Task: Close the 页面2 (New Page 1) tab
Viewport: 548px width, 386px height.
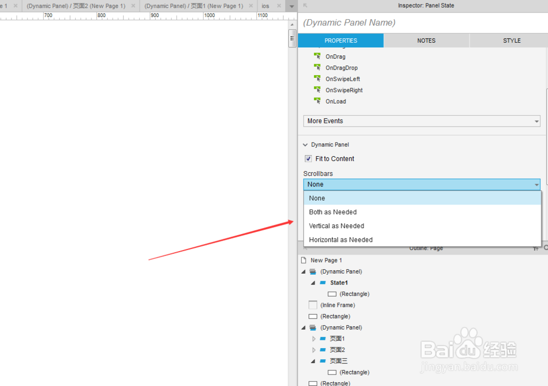Action: pyautogui.click(x=133, y=6)
